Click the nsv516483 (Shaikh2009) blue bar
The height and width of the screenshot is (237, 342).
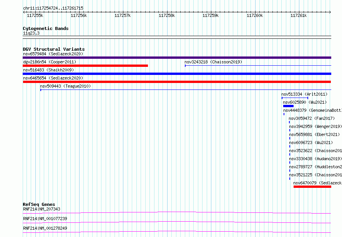click(177, 74)
